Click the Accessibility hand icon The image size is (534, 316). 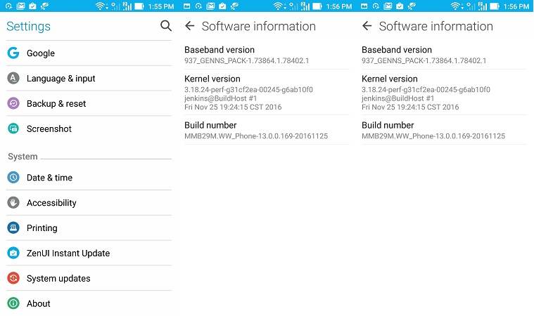pyautogui.click(x=13, y=202)
